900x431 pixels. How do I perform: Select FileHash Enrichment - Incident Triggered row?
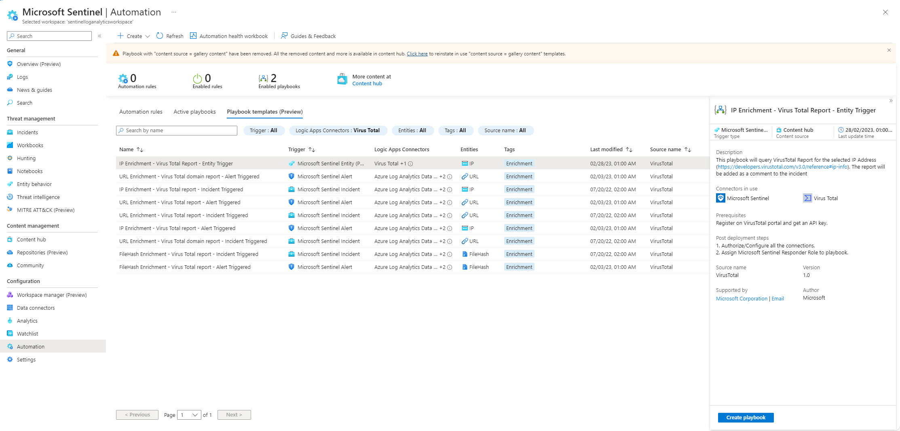click(x=412, y=254)
